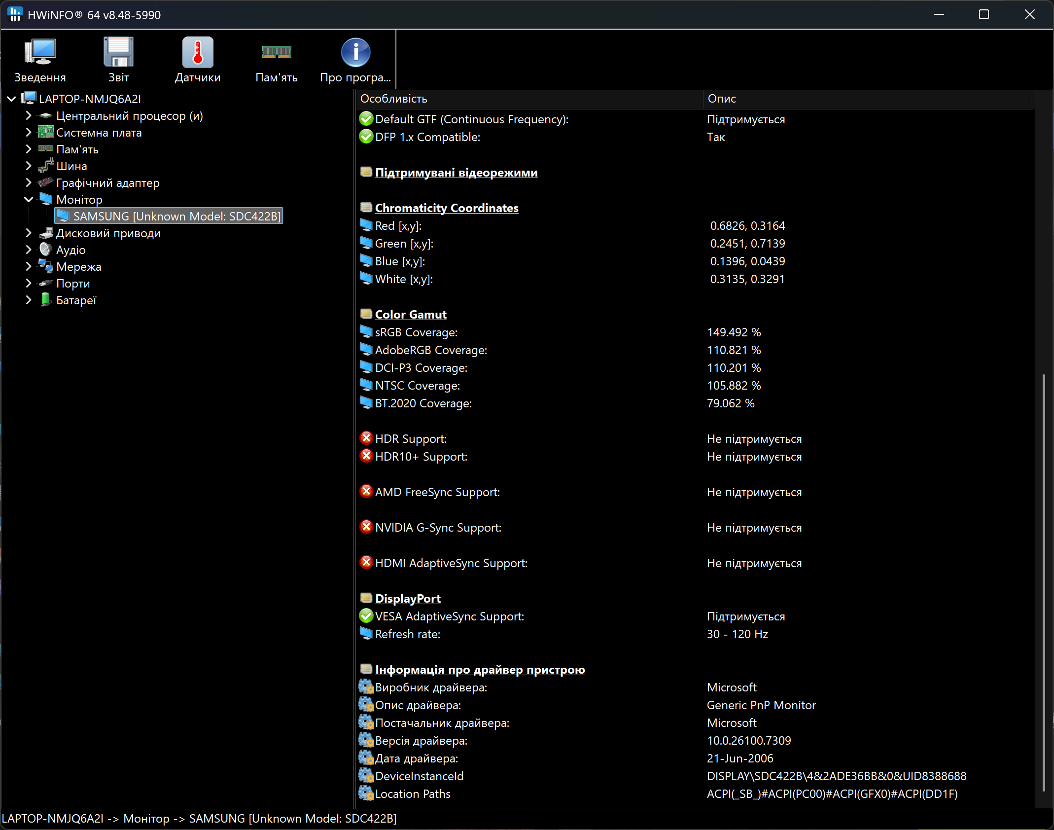The image size is (1054, 830).
Task: Click the Графічний адаптер video card icon
Action: pos(46,182)
